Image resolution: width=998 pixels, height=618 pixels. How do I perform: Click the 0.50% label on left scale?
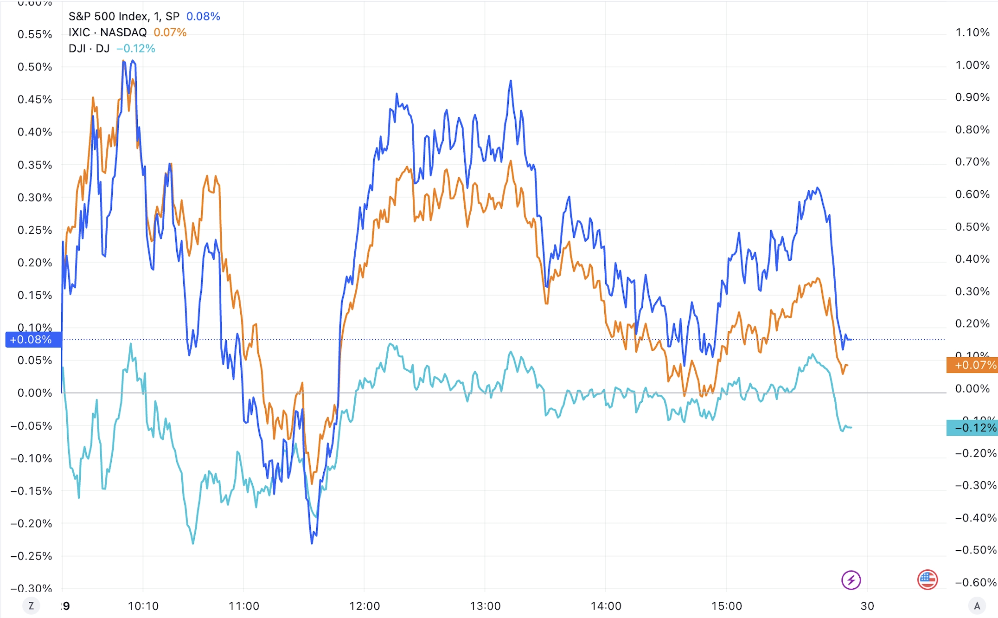pos(35,67)
